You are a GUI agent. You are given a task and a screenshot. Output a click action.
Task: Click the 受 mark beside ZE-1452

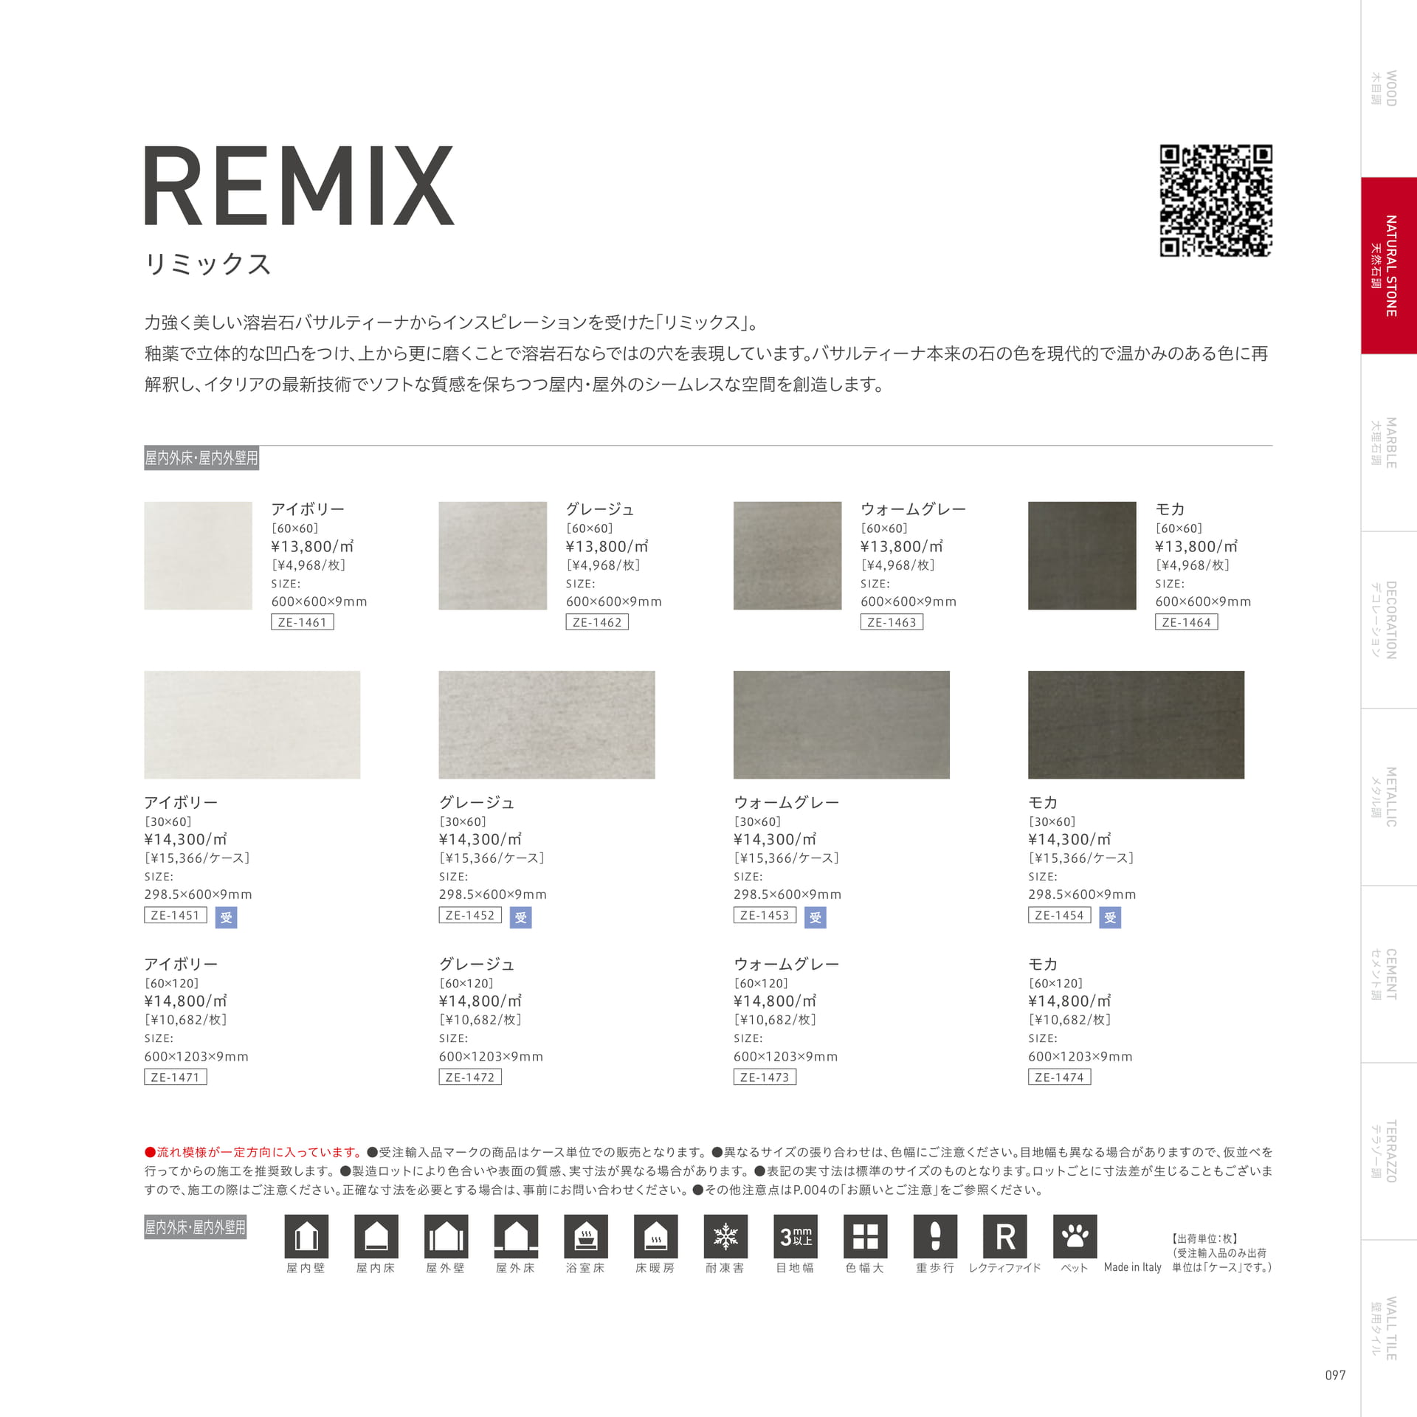click(x=521, y=917)
